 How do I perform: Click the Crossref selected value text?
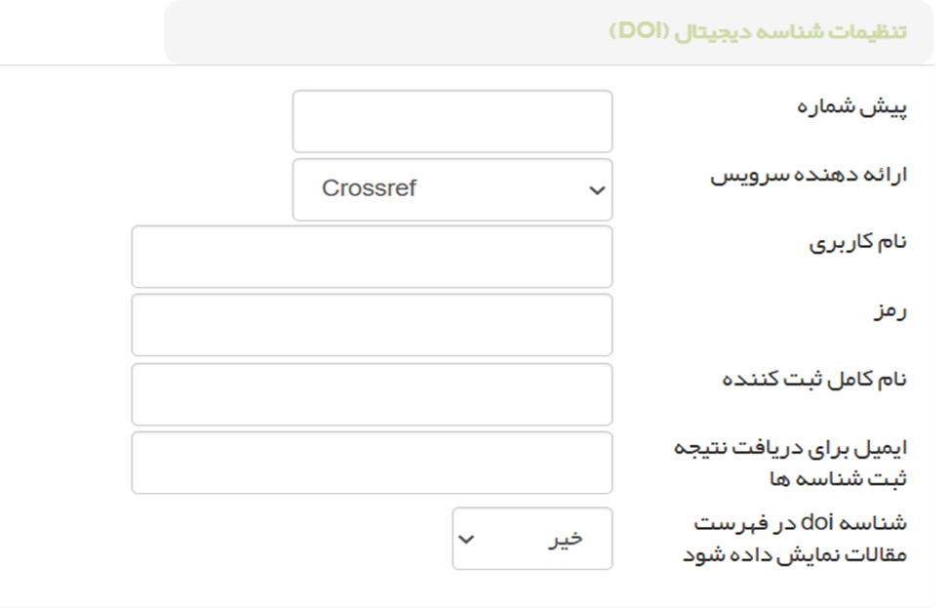[369, 189]
